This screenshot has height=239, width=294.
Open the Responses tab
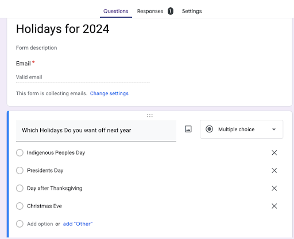pos(150,11)
